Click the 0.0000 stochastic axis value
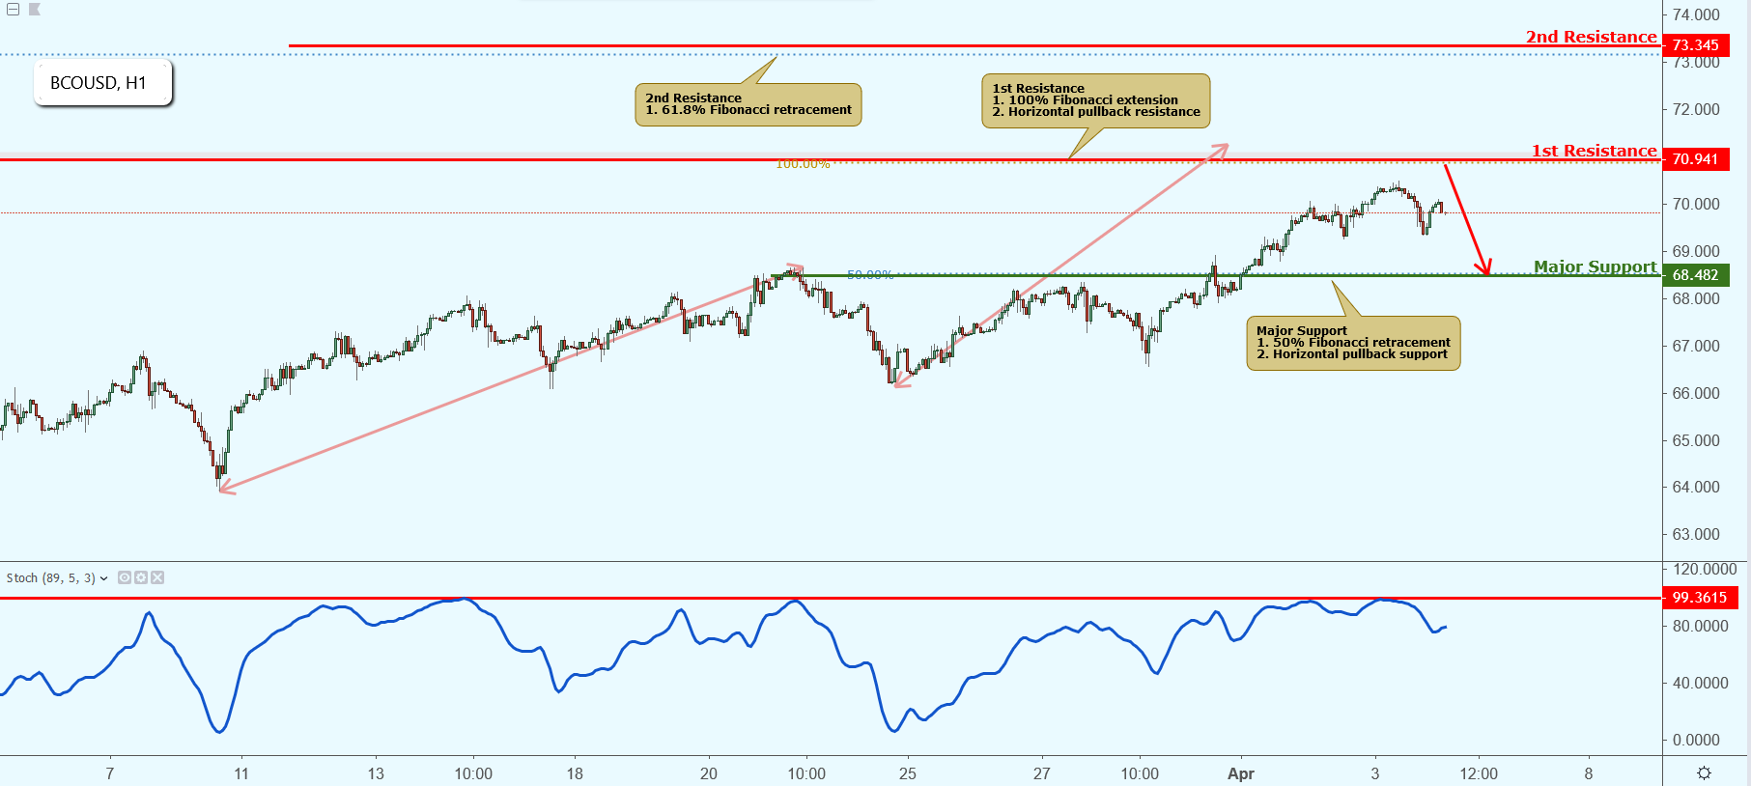1751x786 pixels. pos(1696,740)
